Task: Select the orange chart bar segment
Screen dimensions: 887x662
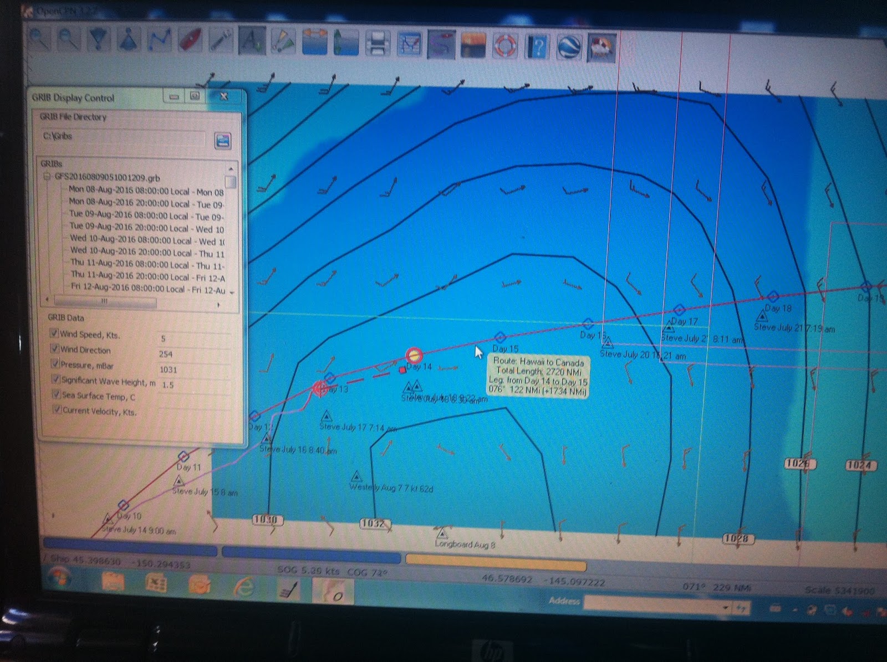Action: (x=496, y=563)
